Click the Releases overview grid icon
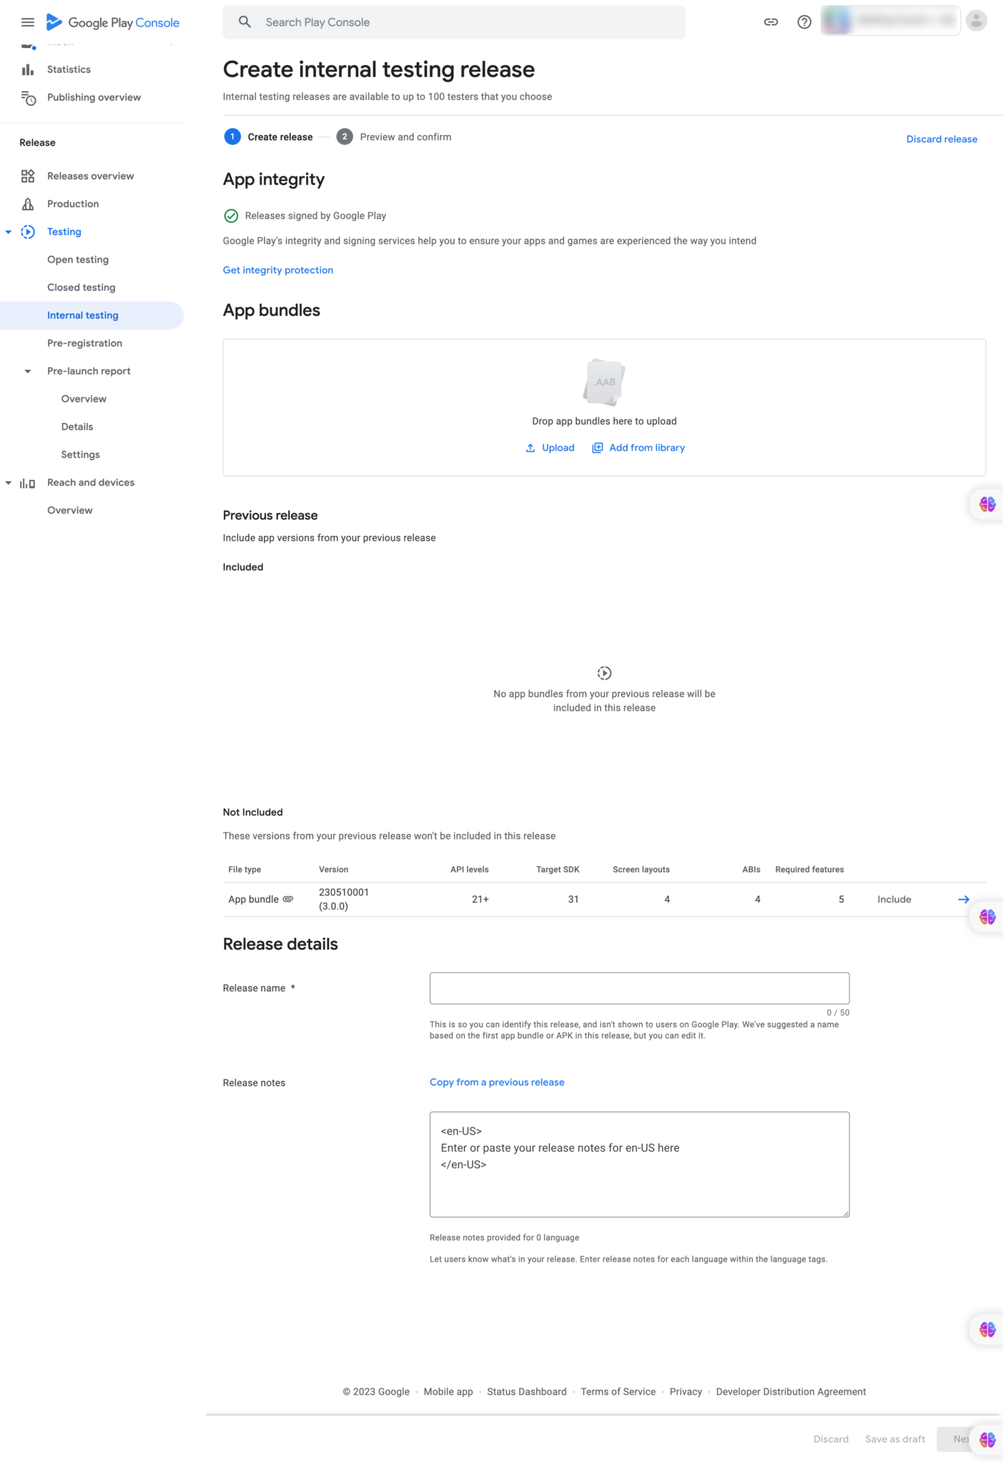 click(x=28, y=176)
